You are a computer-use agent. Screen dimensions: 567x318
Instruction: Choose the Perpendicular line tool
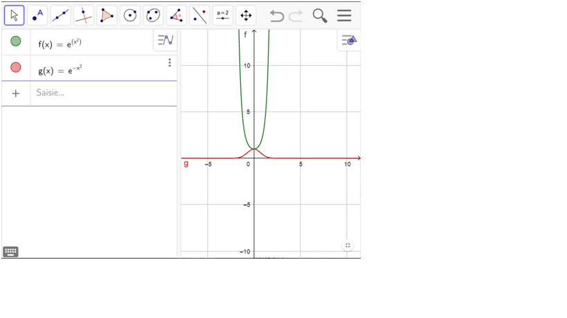coord(84,15)
